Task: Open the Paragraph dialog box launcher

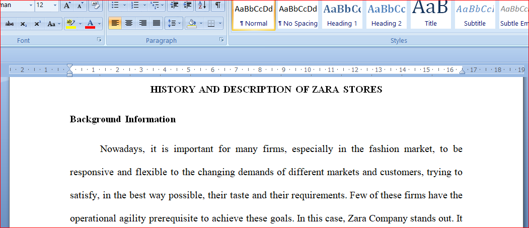Action: click(x=221, y=40)
